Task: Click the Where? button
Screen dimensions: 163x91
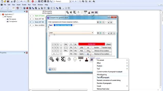Action: [108, 44]
